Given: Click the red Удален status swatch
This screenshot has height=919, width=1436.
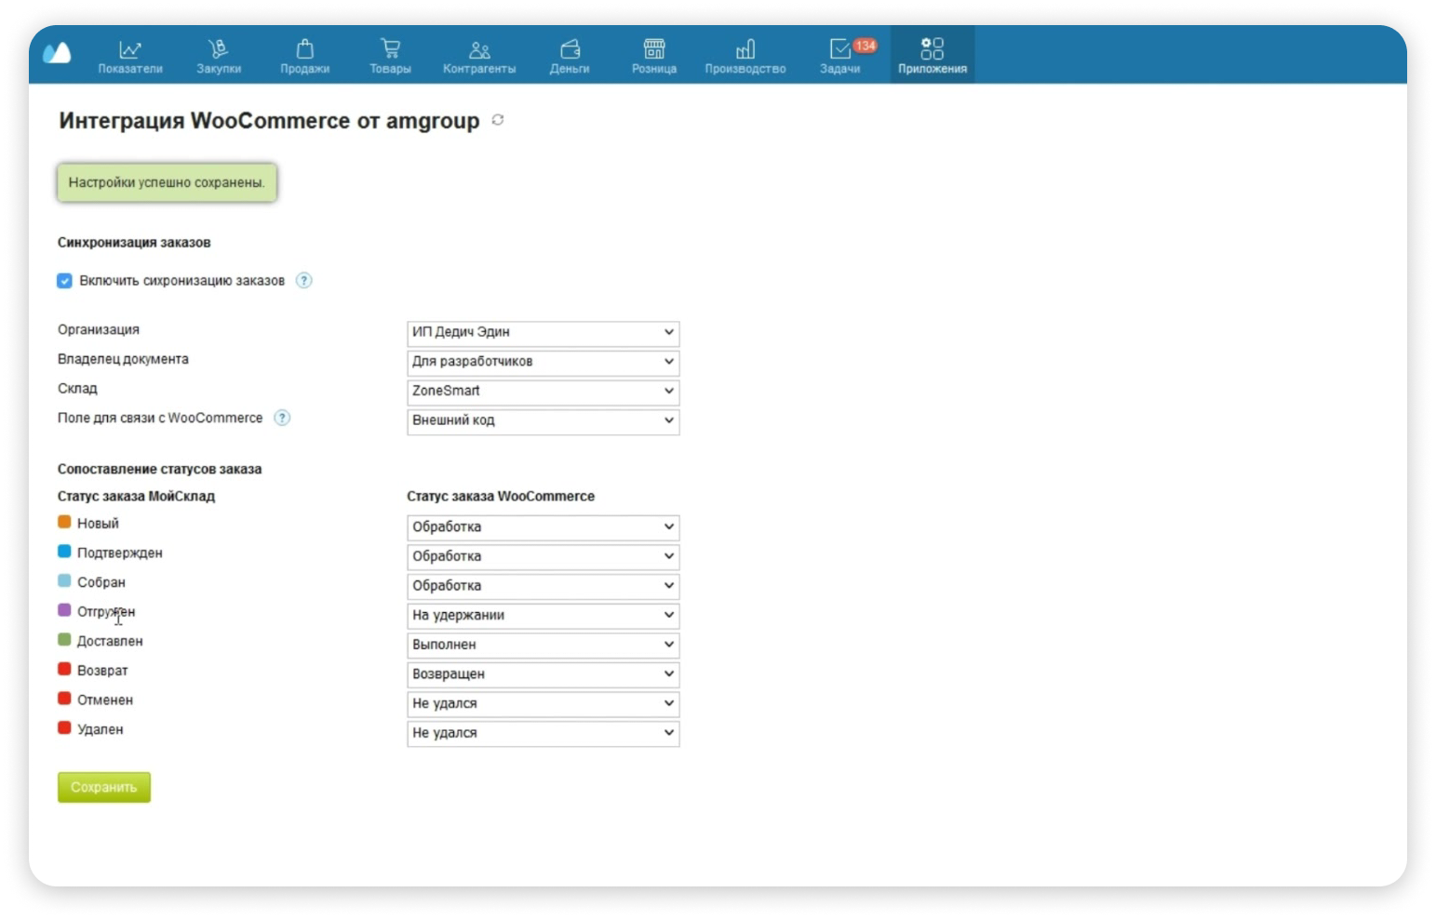Looking at the screenshot, I should point(64,727).
